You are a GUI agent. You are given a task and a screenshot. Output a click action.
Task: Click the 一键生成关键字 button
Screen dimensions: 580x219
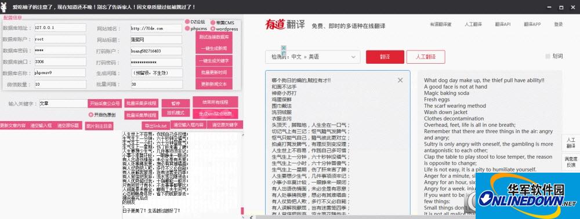(x=214, y=61)
